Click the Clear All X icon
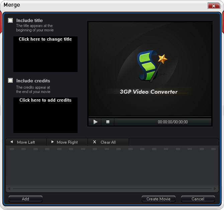 tap(94, 142)
